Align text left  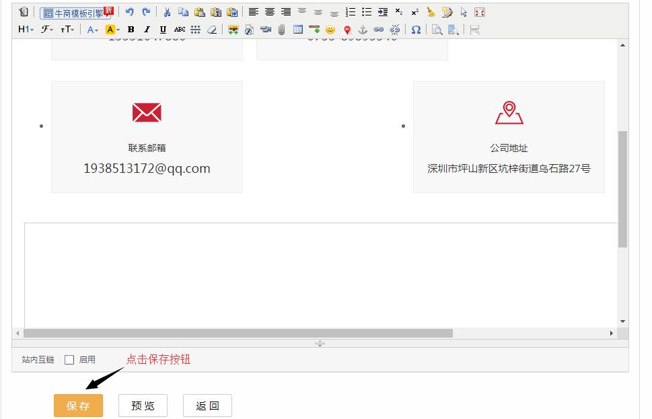point(253,12)
